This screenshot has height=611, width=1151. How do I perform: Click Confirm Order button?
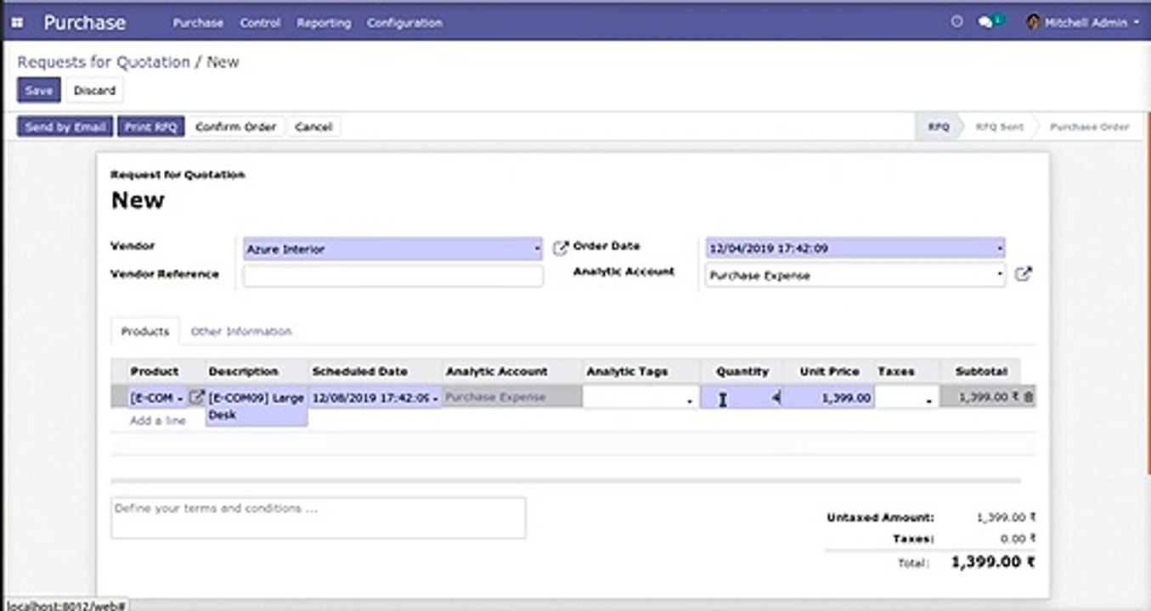click(x=236, y=126)
